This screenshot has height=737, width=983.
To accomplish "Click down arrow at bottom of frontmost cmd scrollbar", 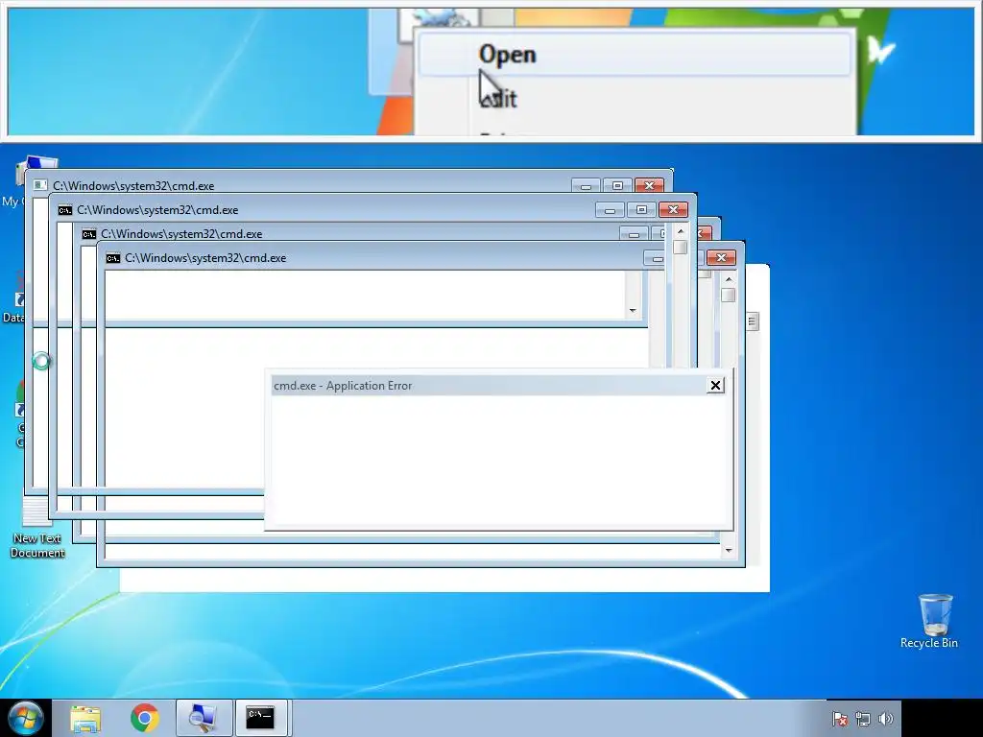I will (729, 550).
